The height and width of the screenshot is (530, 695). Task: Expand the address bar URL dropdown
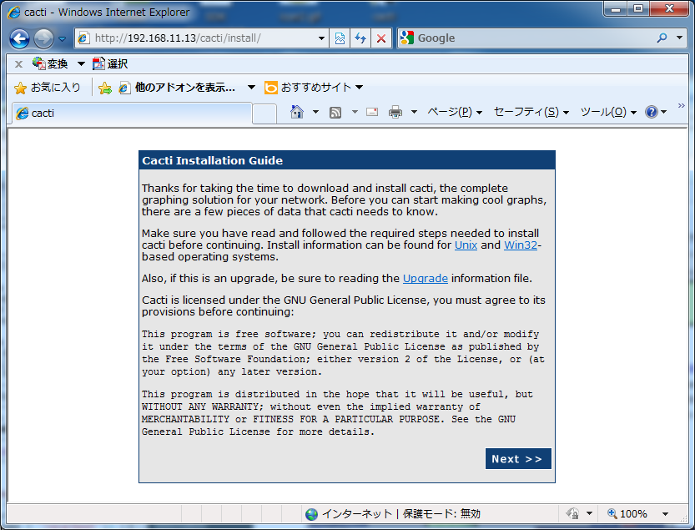pyautogui.click(x=323, y=38)
